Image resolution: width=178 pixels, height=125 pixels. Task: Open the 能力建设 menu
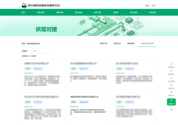pos(134,13)
